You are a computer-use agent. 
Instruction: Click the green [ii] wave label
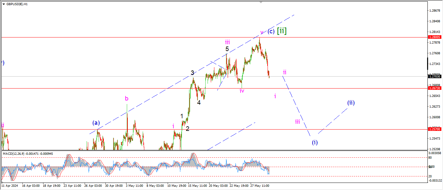pos(281,31)
